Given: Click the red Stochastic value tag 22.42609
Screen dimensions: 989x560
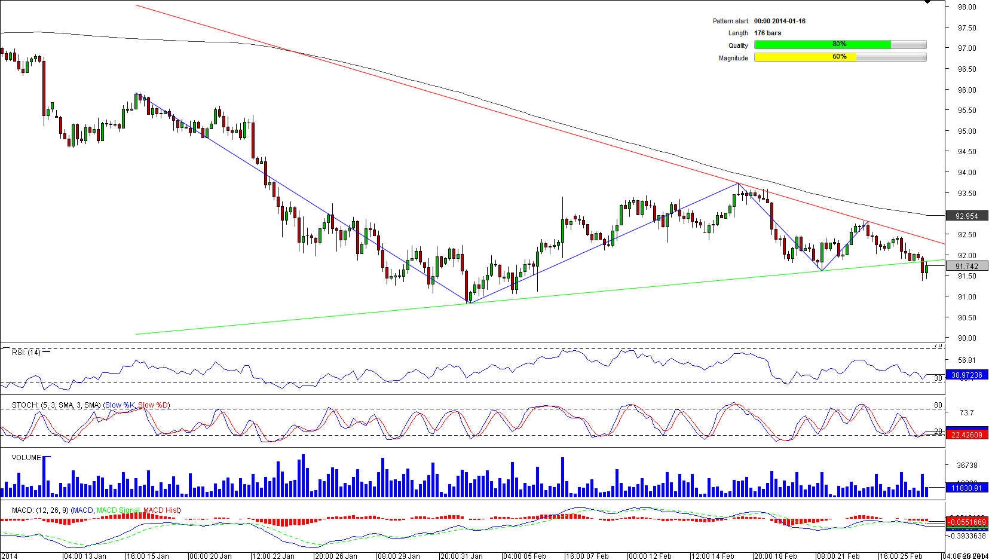Looking at the screenshot, I should coord(966,434).
